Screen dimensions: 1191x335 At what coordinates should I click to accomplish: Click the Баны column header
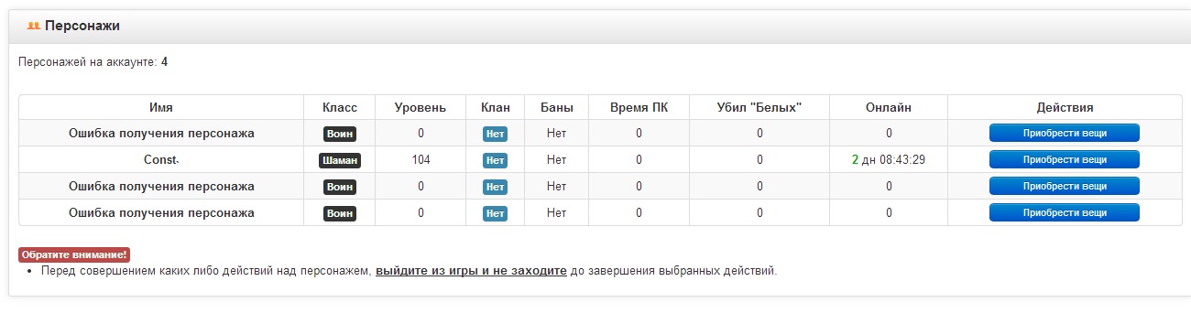click(557, 107)
